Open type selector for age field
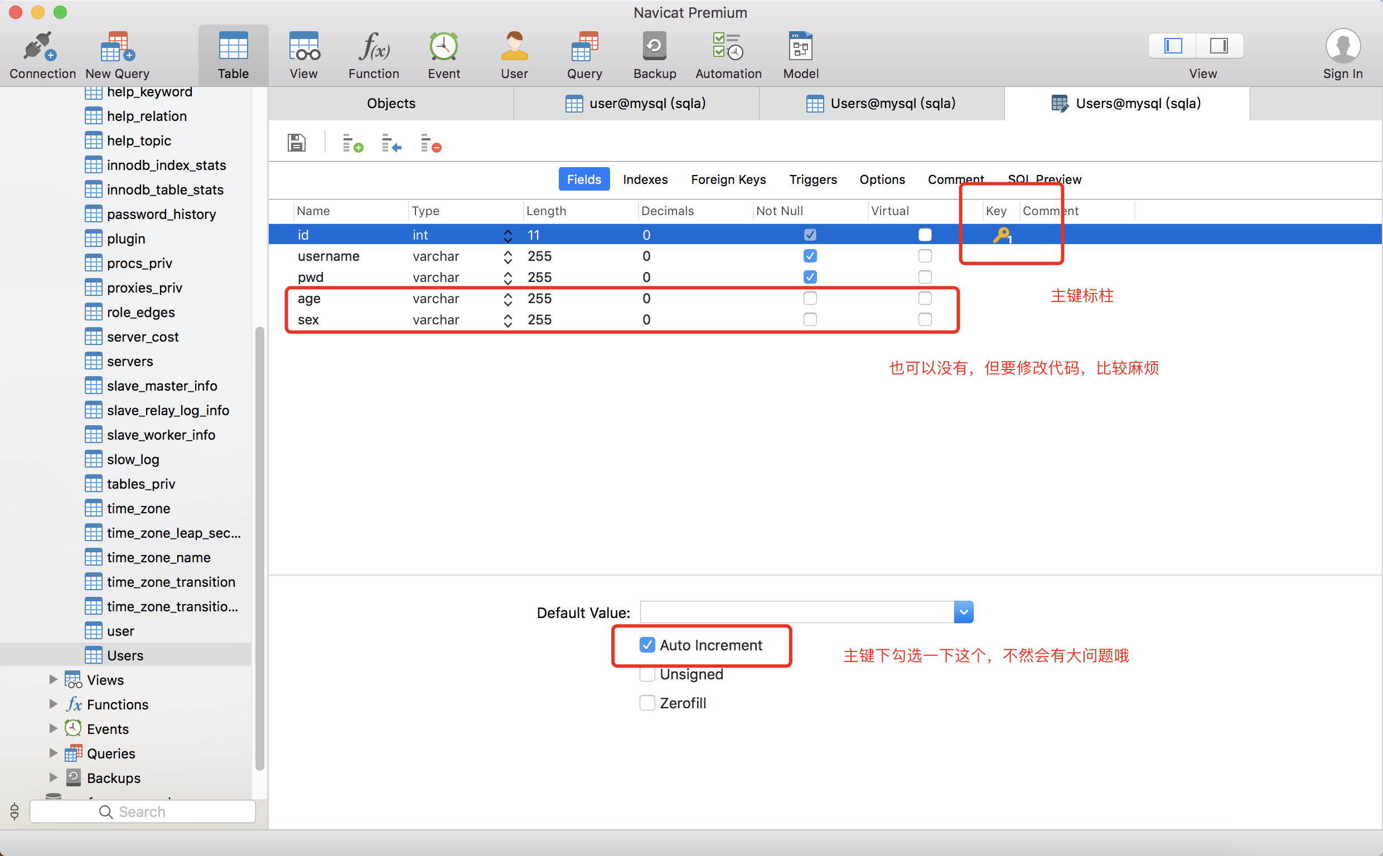1383x856 pixels. pos(507,299)
